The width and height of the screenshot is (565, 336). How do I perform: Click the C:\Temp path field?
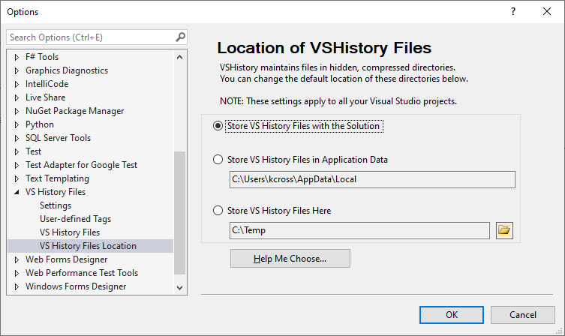359,230
